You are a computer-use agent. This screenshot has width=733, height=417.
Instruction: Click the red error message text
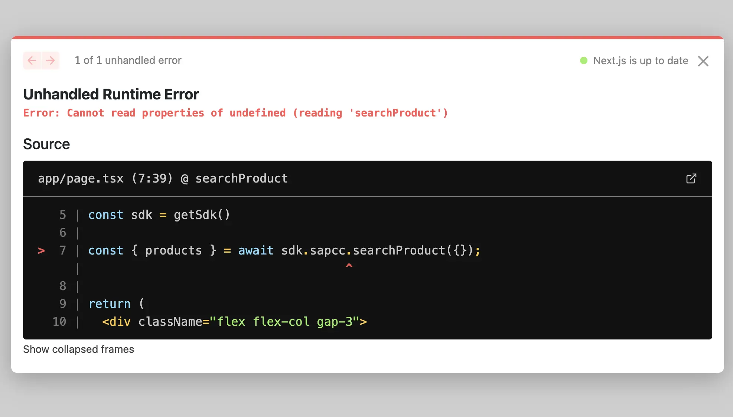point(235,113)
